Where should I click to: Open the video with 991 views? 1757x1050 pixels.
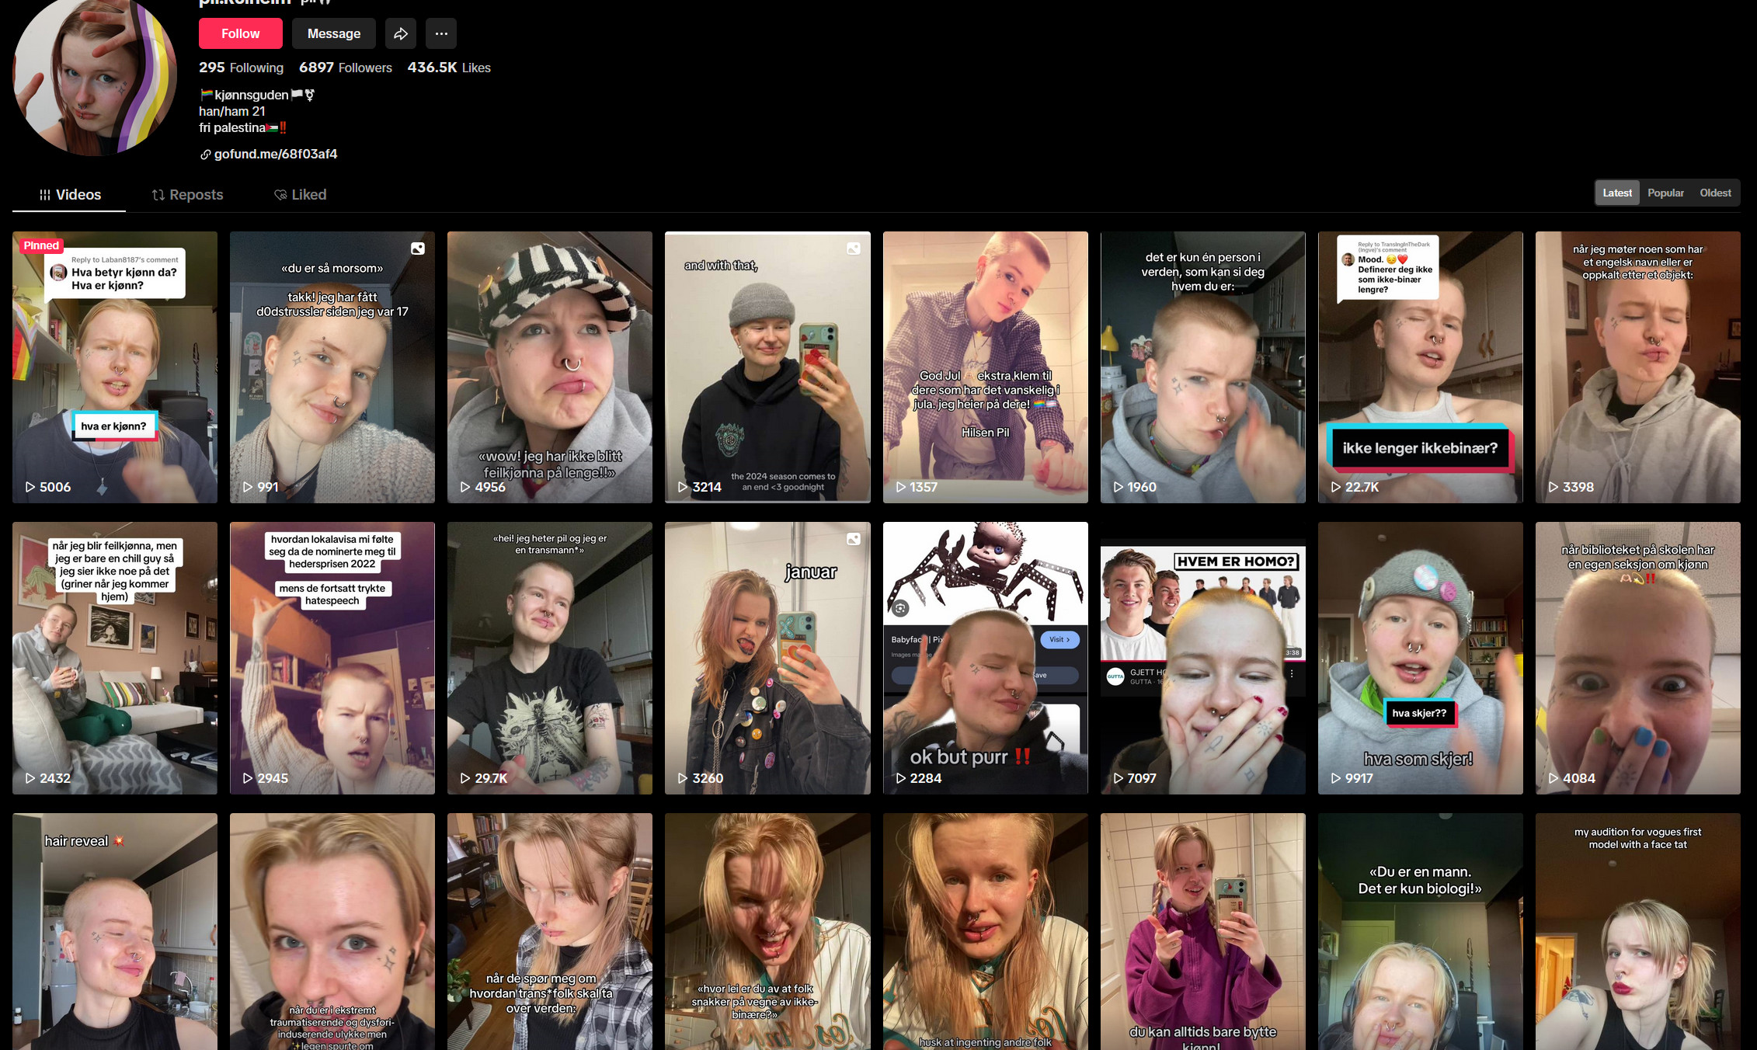point(332,367)
